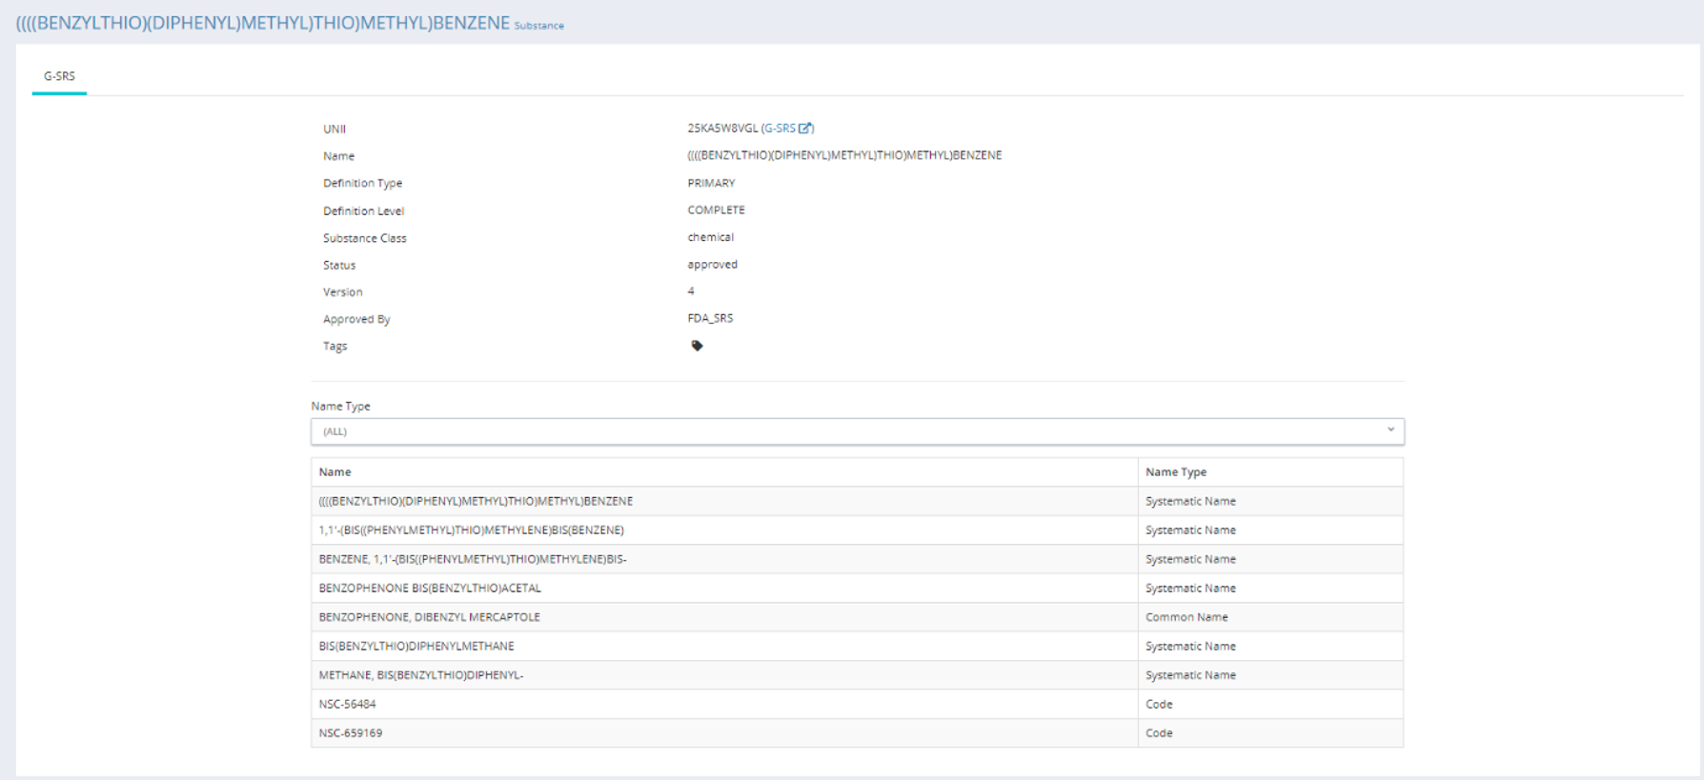
Task: Sort by the Name Type column header
Action: 1175,471
